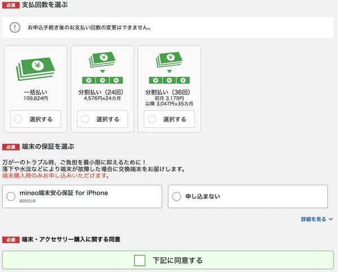Screen dimensions: 338x272
Task: Select 分割払い（36回） radio button
Action: pos(152,119)
